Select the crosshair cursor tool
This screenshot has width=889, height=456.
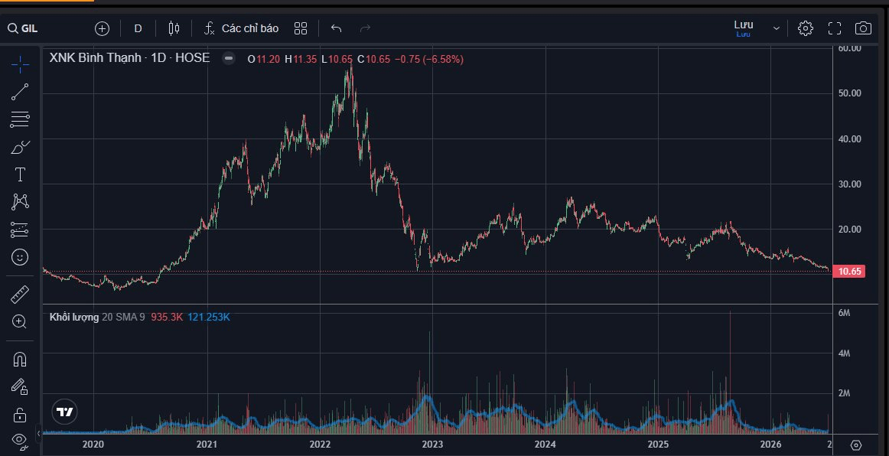20,65
